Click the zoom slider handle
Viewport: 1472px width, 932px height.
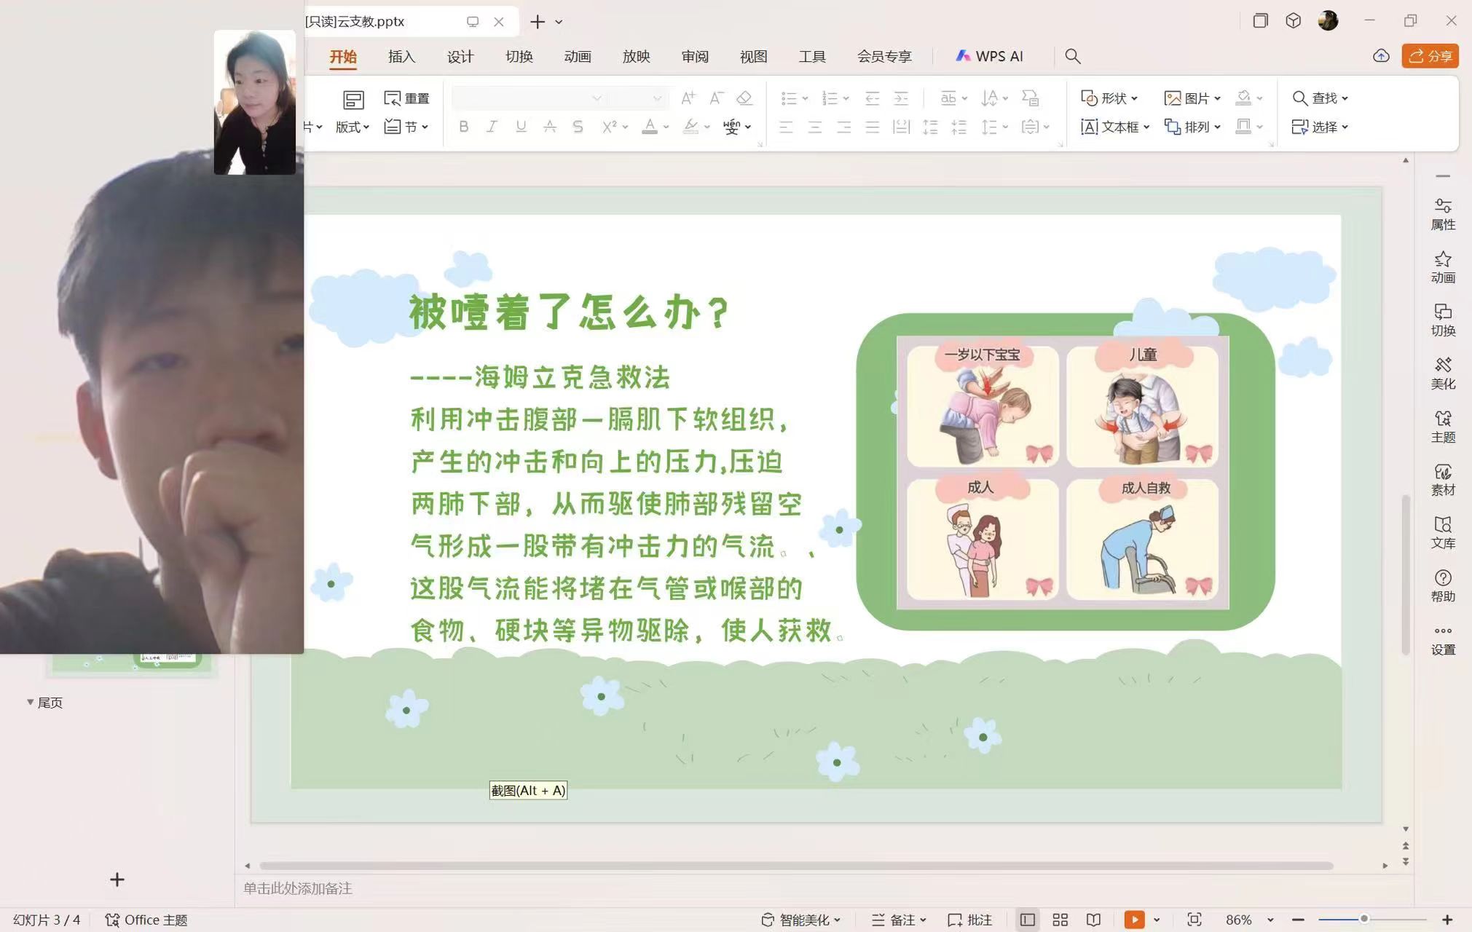1363,920
